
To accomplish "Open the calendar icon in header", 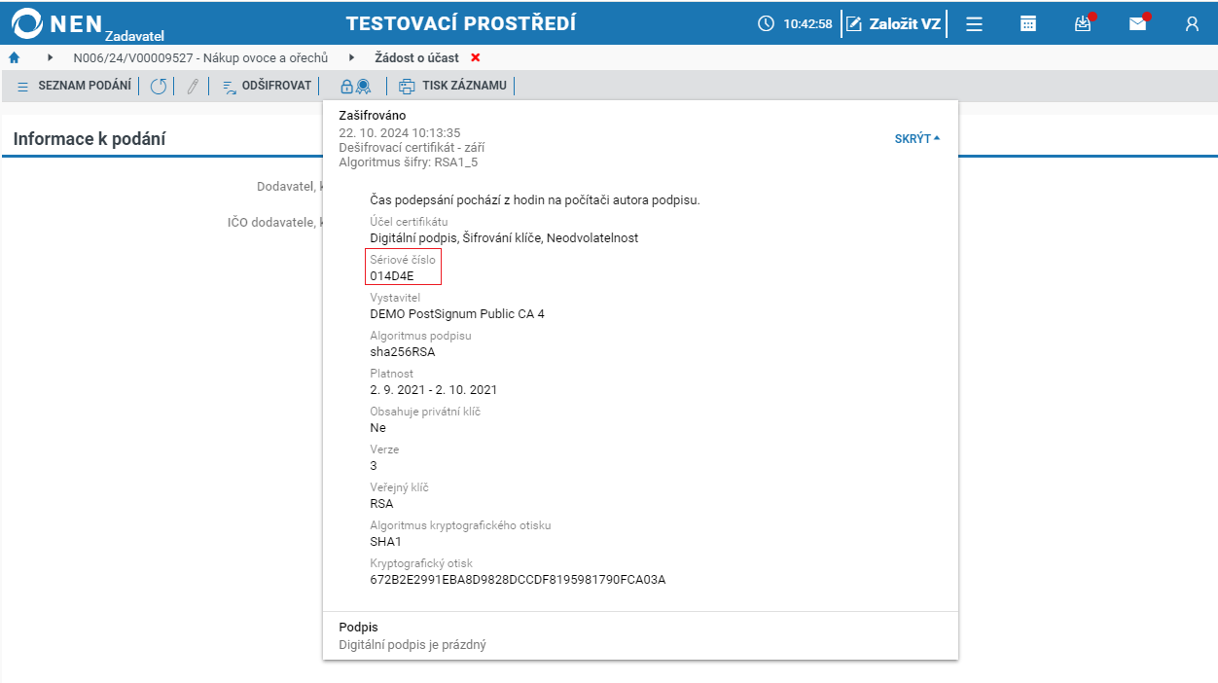I will (x=1028, y=24).
